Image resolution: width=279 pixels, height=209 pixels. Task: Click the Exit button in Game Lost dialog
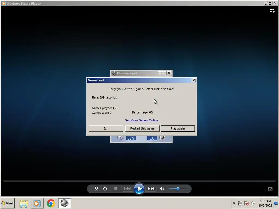tap(106, 128)
